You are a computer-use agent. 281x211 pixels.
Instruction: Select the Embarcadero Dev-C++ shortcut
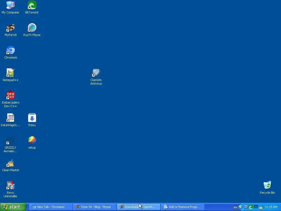coord(11,99)
